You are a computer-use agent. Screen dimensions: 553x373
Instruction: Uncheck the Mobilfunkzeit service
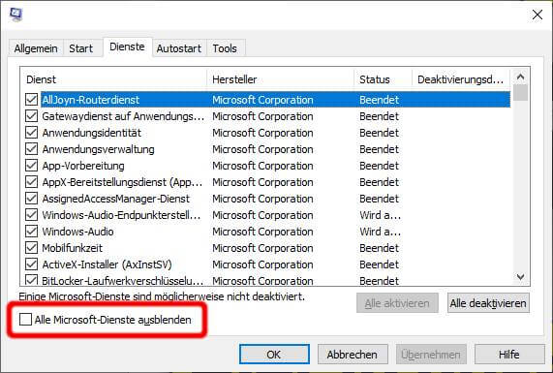tap(31, 248)
